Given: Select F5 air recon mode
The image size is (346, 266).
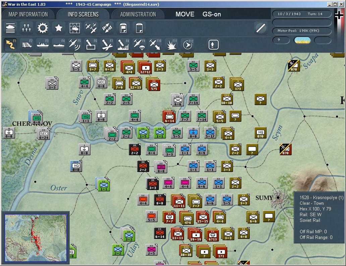Looking at the screenshot, I should 75,44.
